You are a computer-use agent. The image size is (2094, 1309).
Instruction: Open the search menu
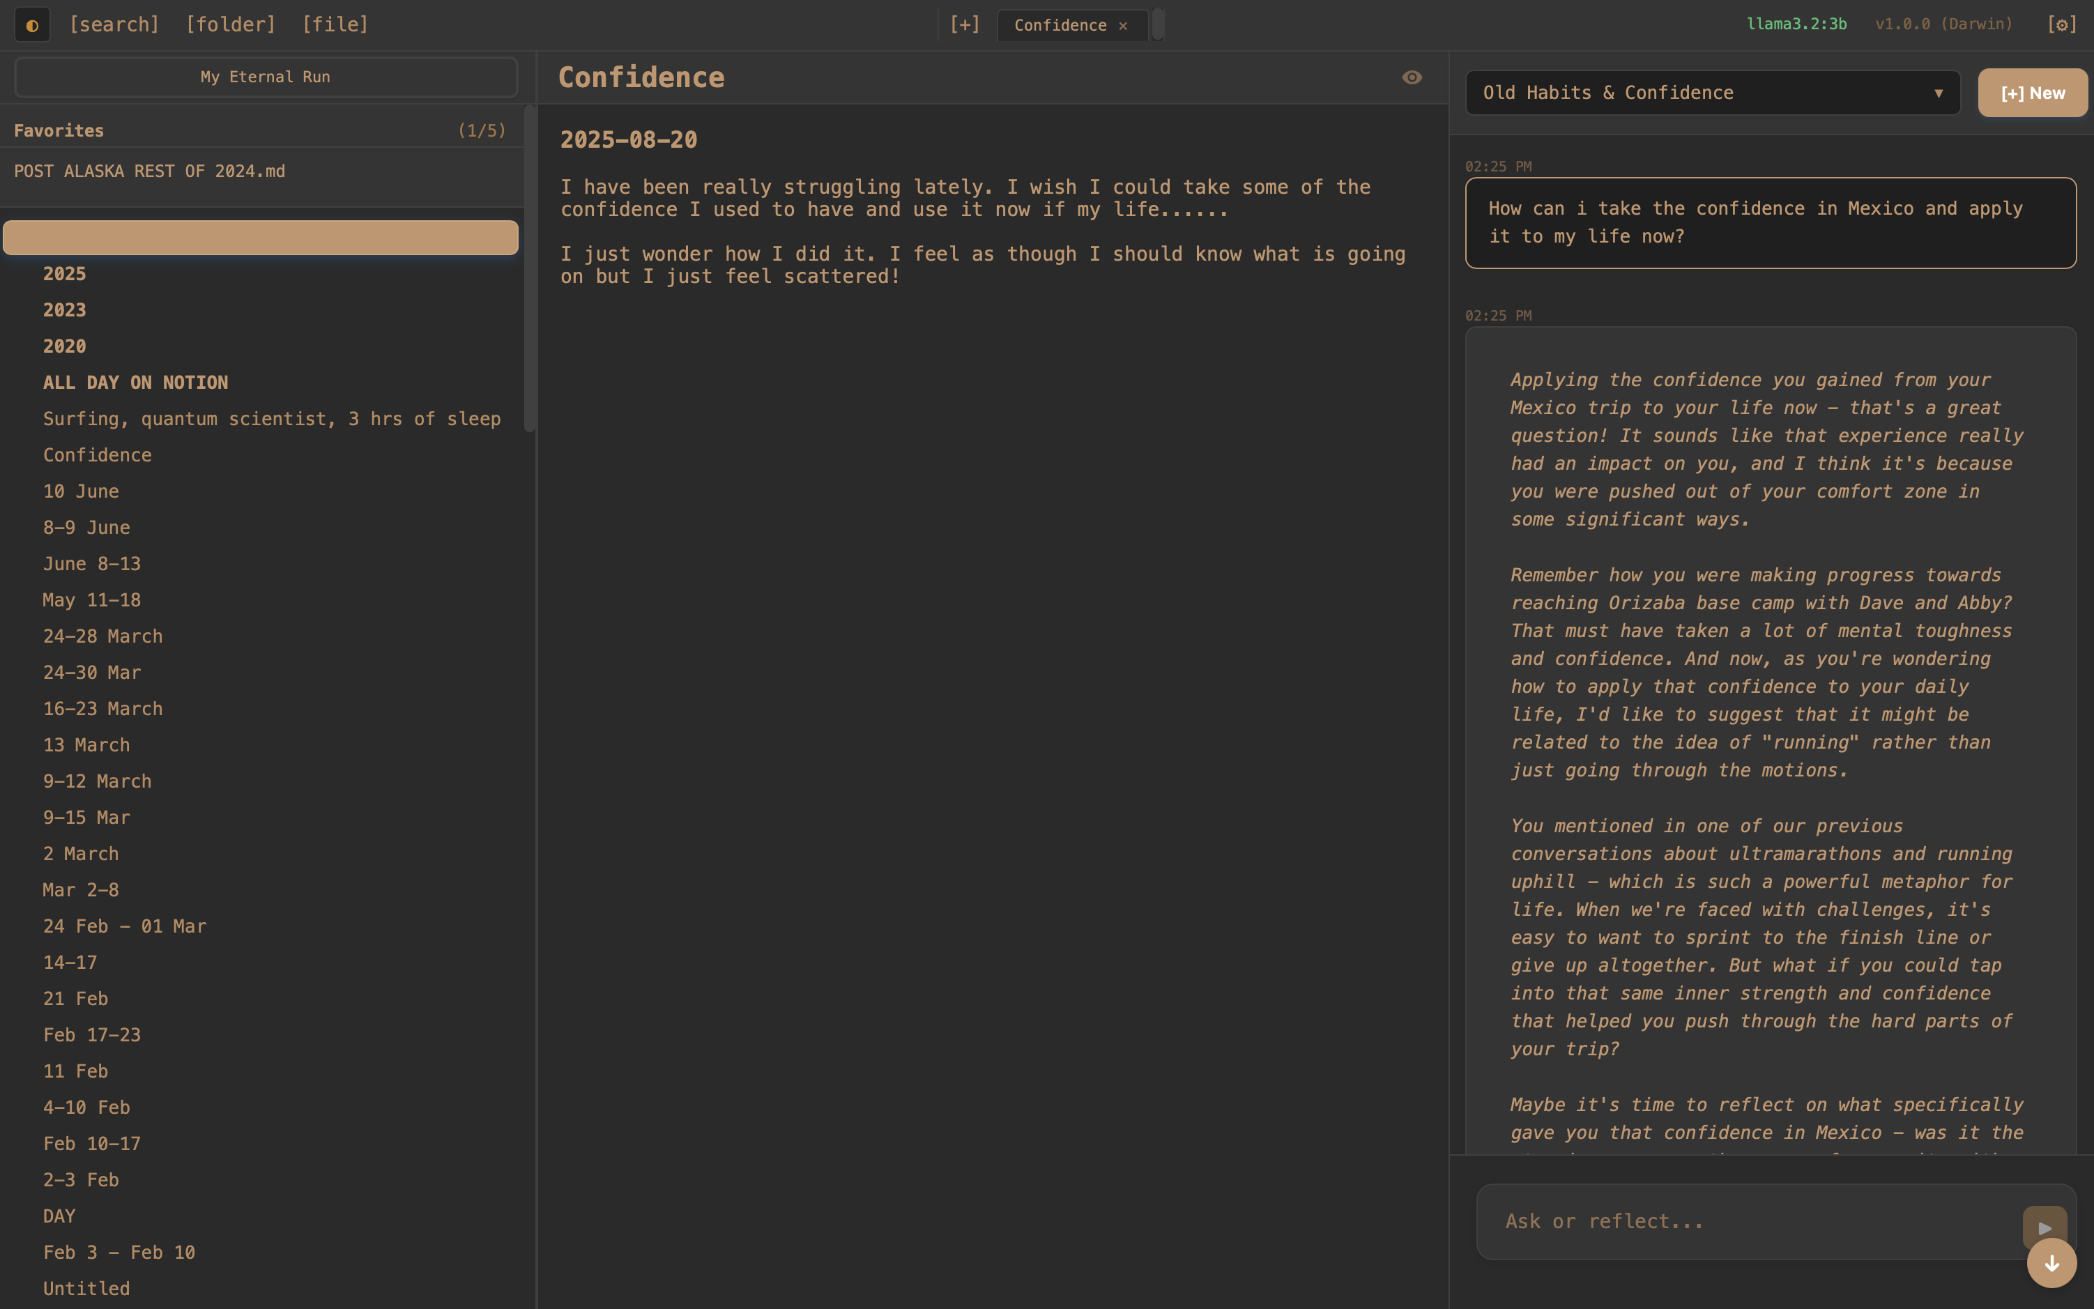coord(114,24)
